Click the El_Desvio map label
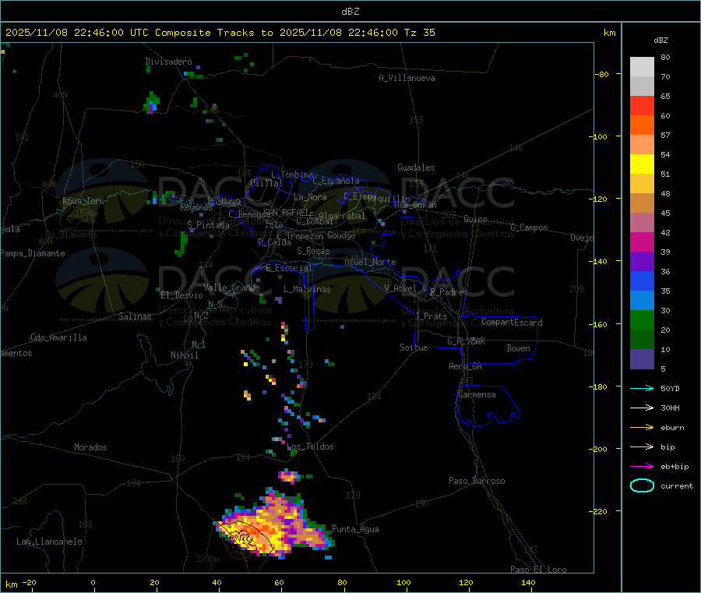This screenshot has width=701, height=593. [x=182, y=295]
